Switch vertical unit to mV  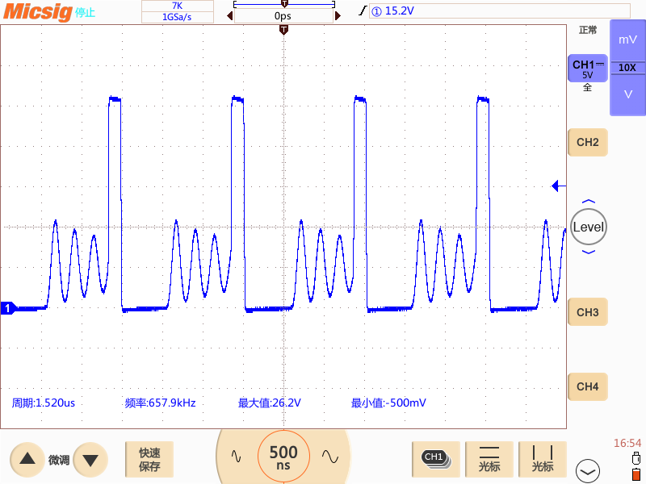627,40
